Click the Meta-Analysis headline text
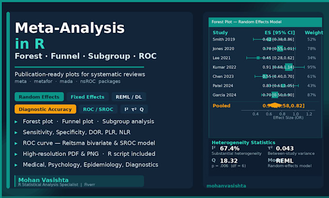Image resolution: width=329 pixels, height=198 pixels. pos(70,28)
